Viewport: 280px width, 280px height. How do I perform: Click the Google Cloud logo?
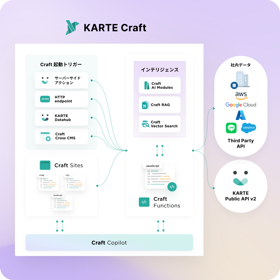click(241, 105)
